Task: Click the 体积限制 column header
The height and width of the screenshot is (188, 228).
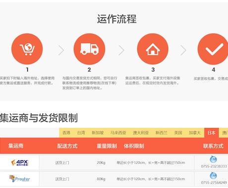Action: [134, 146]
